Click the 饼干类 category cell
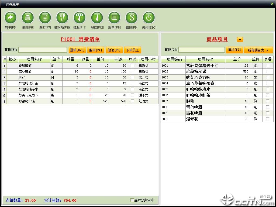 tap(148, 95)
